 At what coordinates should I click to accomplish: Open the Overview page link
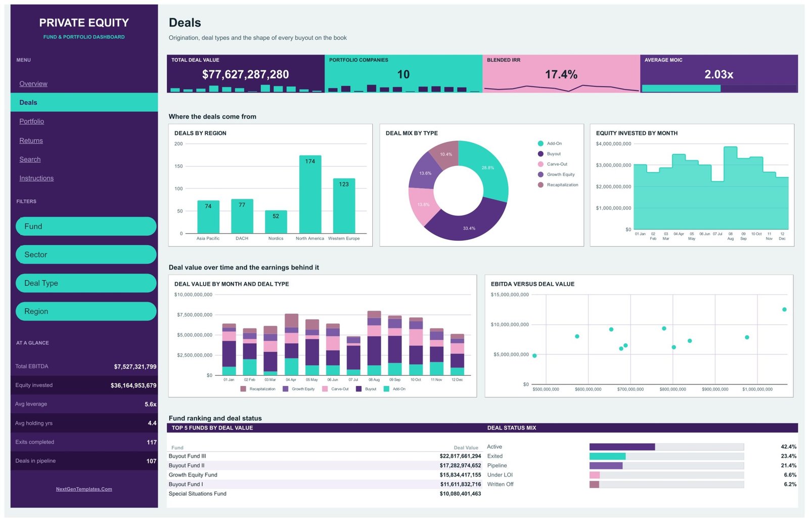pos(33,83)
